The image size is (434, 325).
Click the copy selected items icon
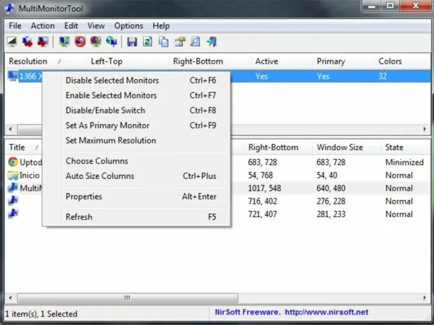163,42
